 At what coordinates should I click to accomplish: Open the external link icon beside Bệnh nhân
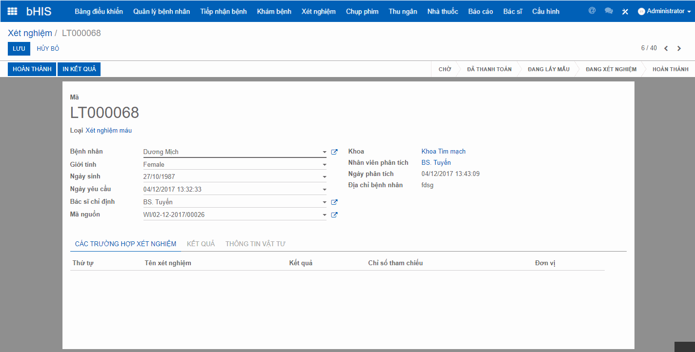[x=334, y=152]
